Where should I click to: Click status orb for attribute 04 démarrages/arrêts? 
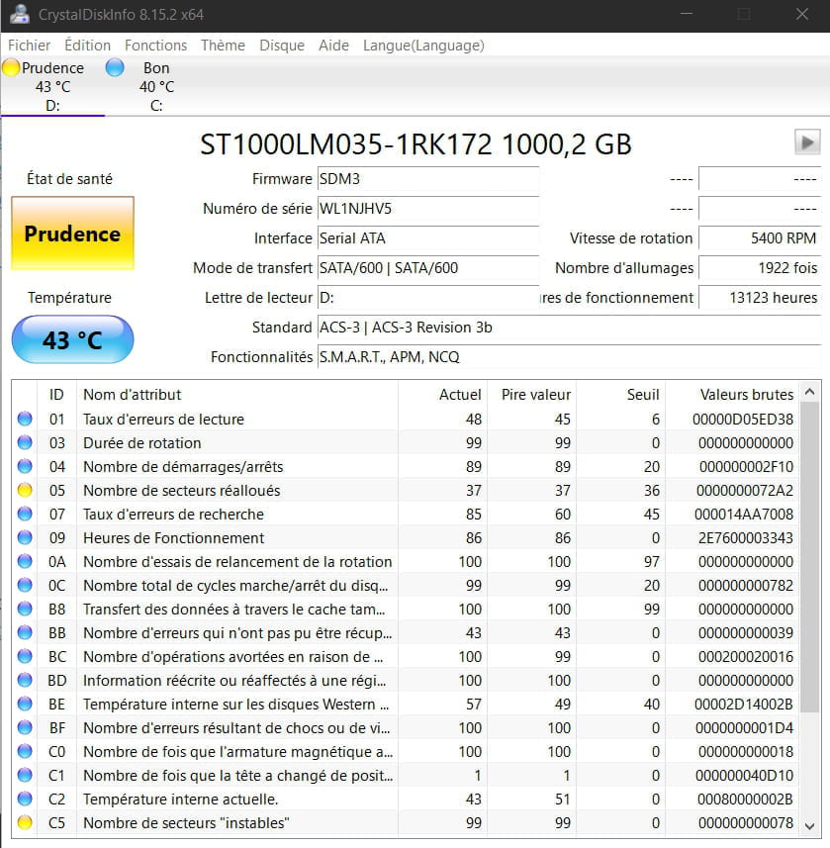click(25, 466)
